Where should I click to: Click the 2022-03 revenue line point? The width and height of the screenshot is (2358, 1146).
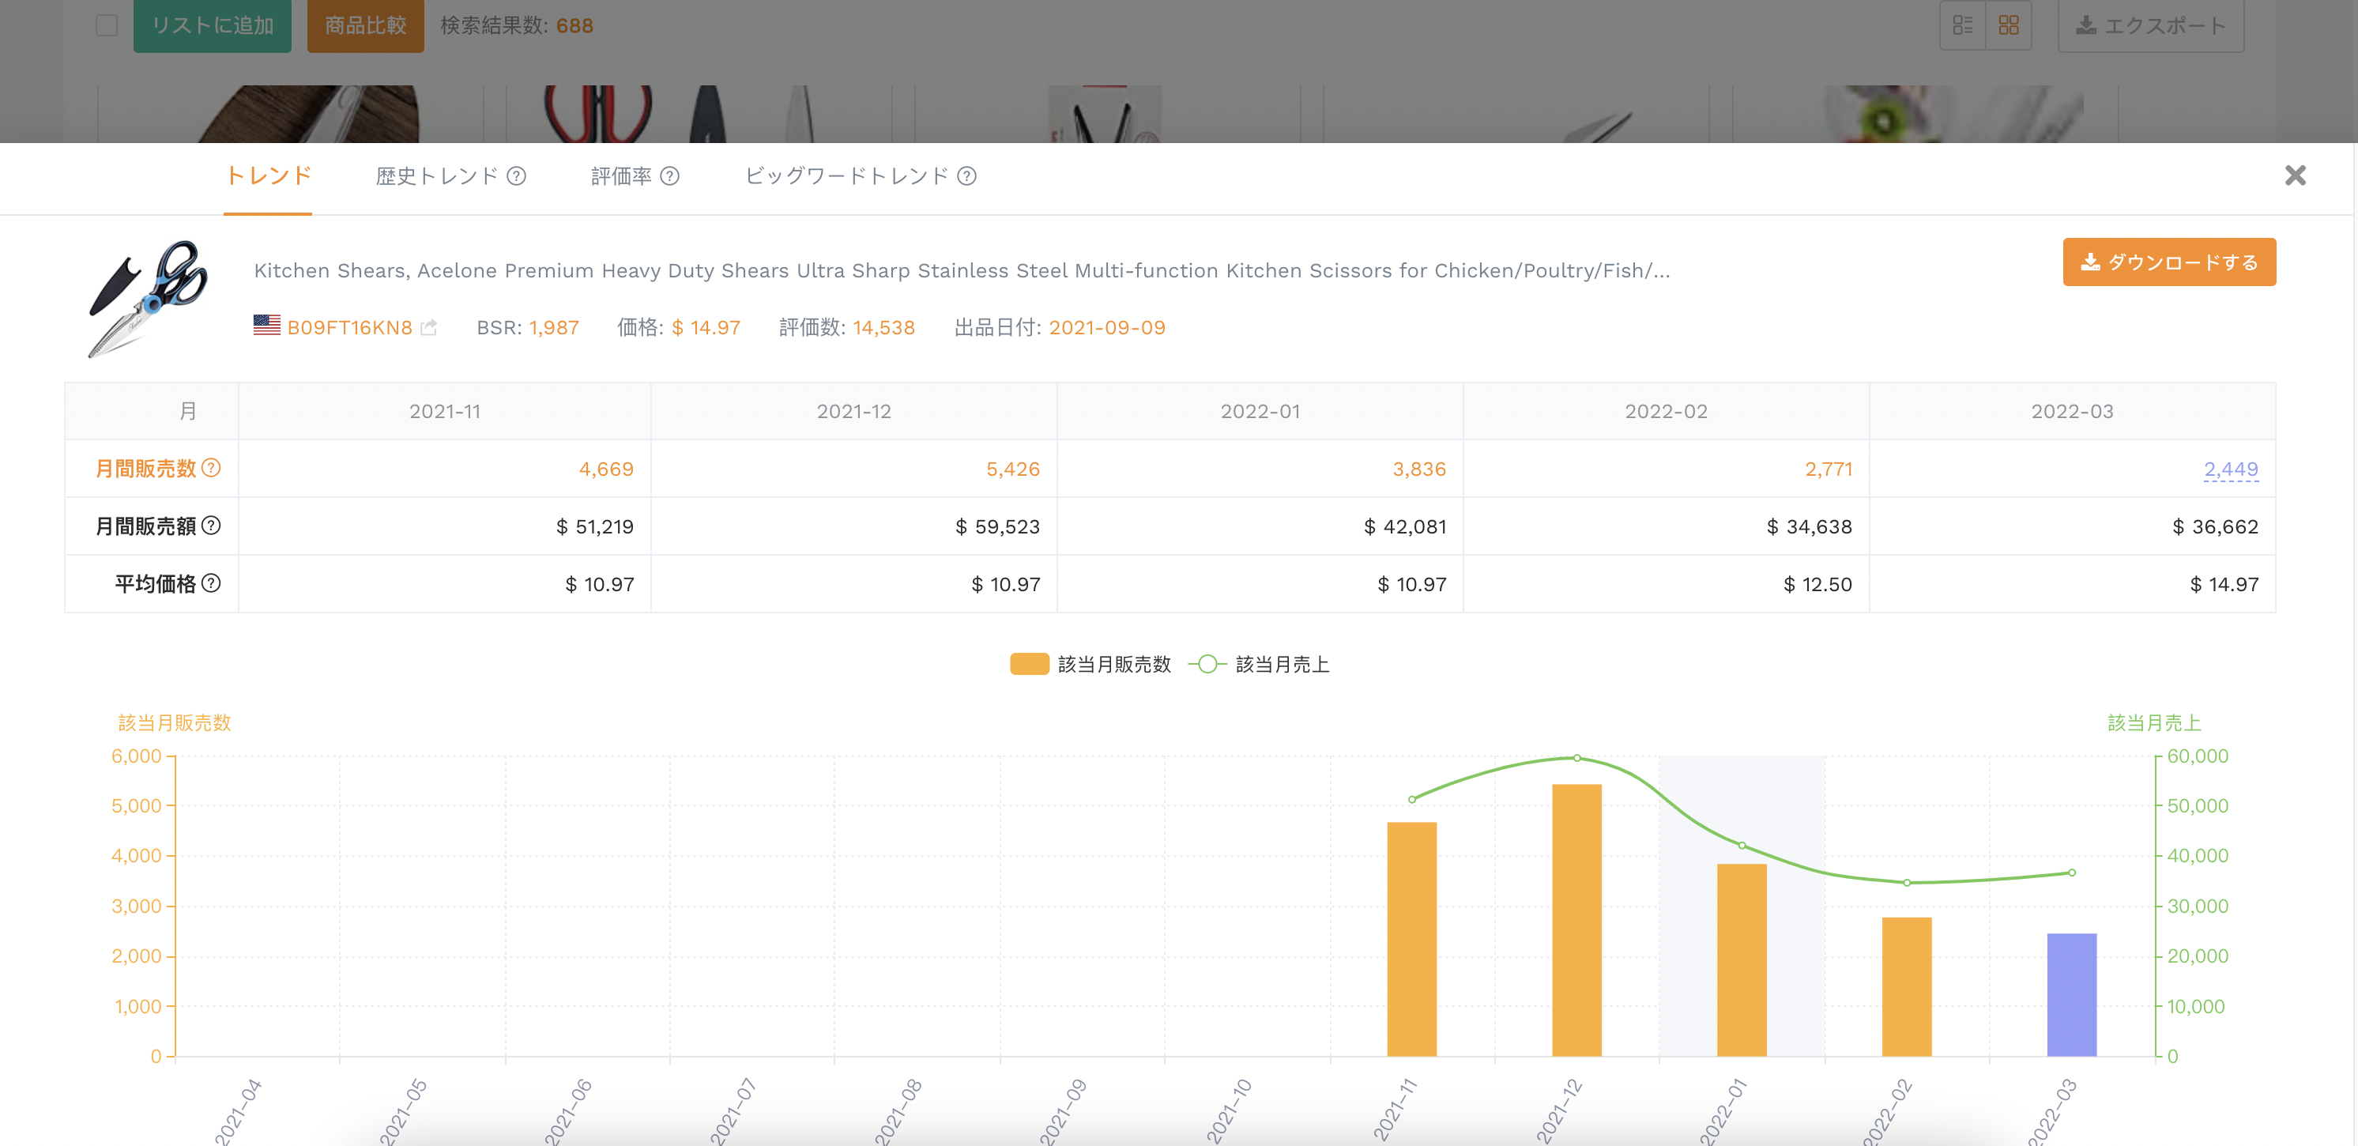coord(2071,873)
